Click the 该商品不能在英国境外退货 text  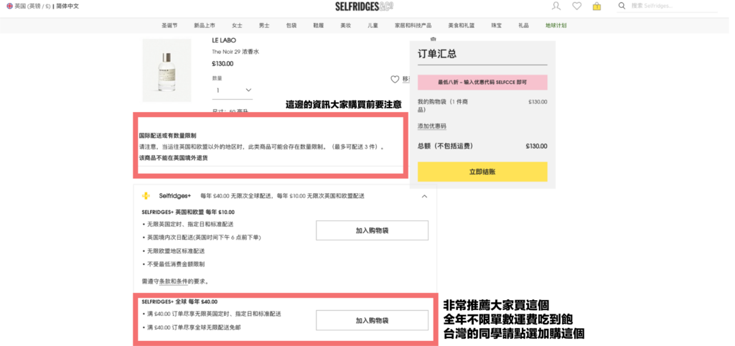pyautogui.click(x=173, y=158)
